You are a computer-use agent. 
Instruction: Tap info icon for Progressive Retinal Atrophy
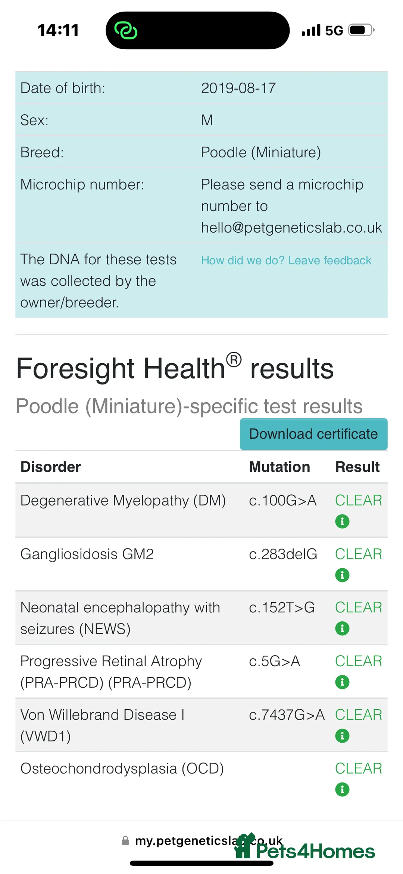[x=342, y=682]
